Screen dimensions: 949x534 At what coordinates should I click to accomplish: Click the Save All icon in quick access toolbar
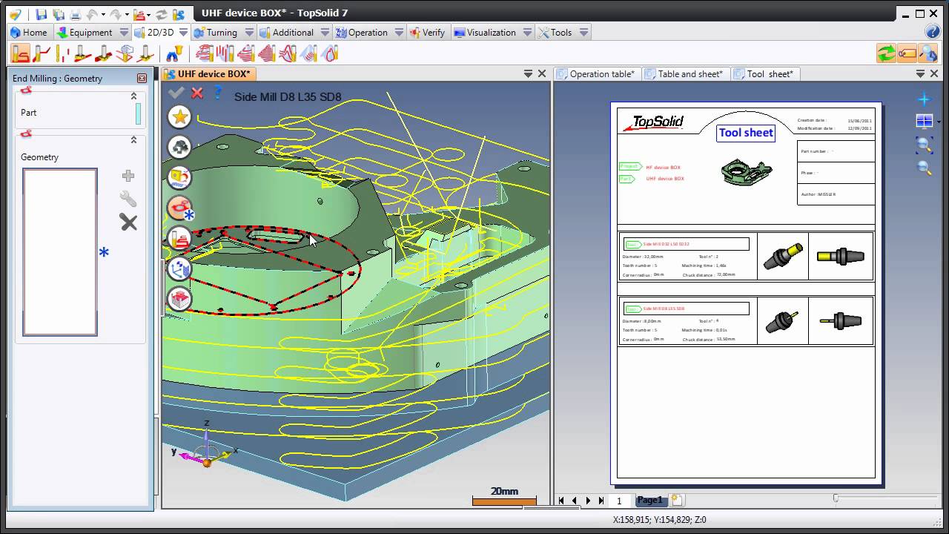pyautogui.click(x=59, y=14)
